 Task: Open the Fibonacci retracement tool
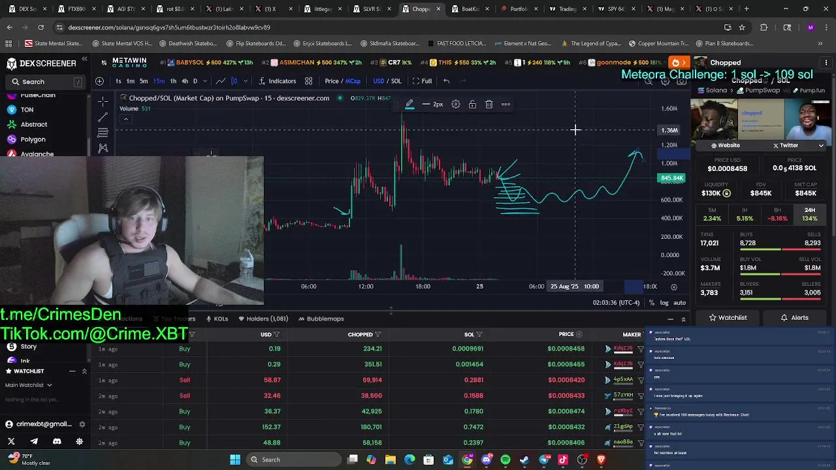tap(103, 133)
